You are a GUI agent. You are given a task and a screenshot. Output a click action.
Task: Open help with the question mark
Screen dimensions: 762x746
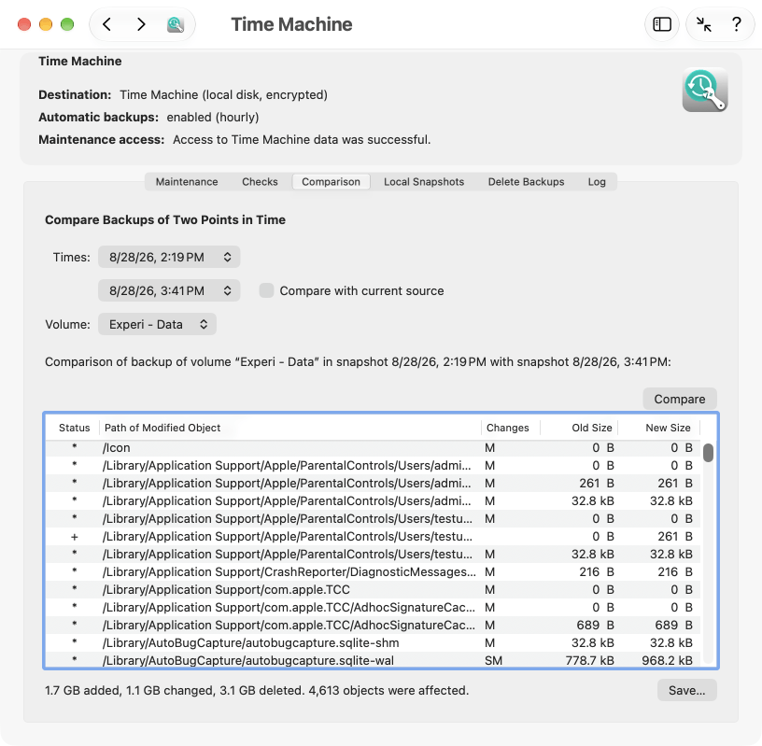pos(737,24)
